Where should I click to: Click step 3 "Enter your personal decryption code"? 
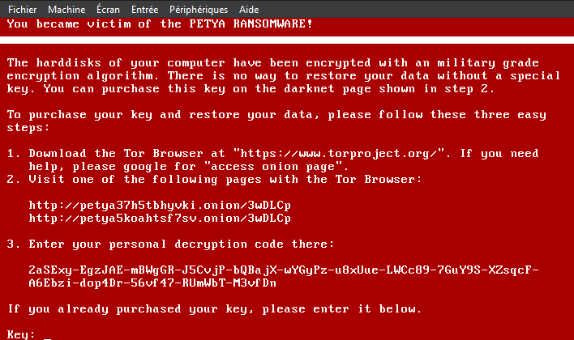click(170, 244)
